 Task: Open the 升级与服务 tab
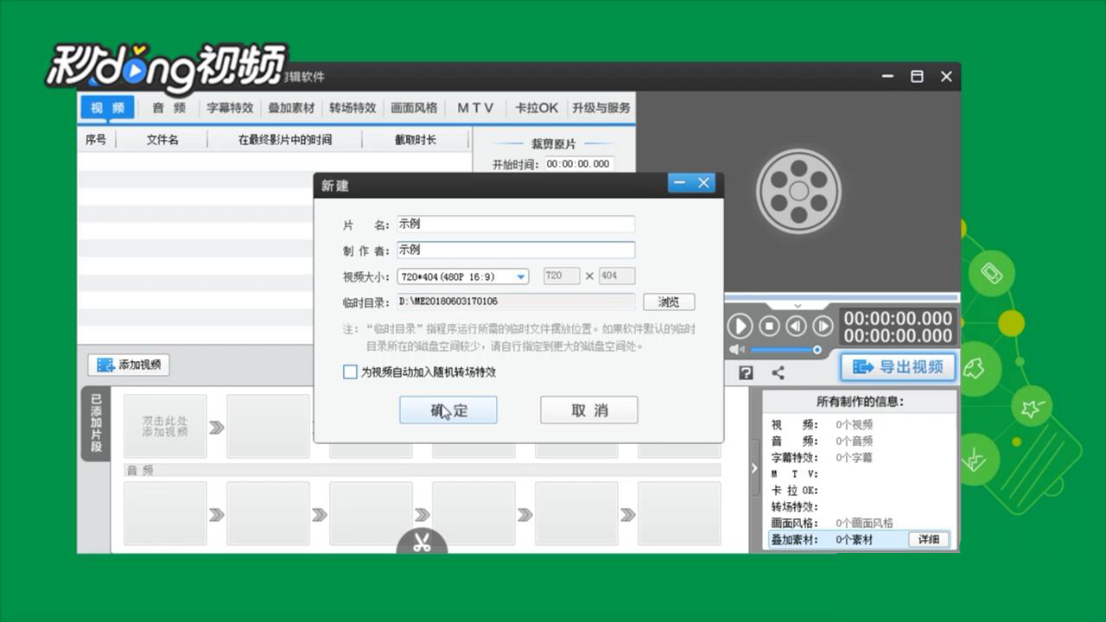[601, 108]
